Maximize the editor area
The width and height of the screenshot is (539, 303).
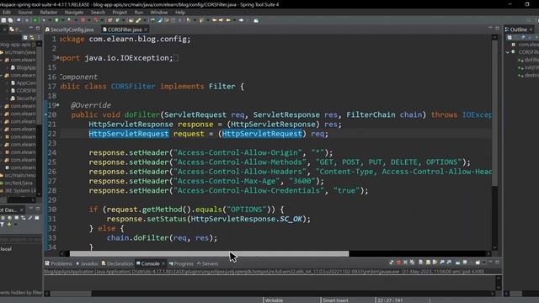pos(497,28)
